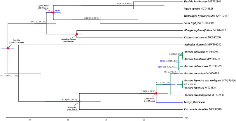236x121 pixels.
Task: Select Eucommia ulmoides NC037948 label
Action: click(x=203, y=109)
